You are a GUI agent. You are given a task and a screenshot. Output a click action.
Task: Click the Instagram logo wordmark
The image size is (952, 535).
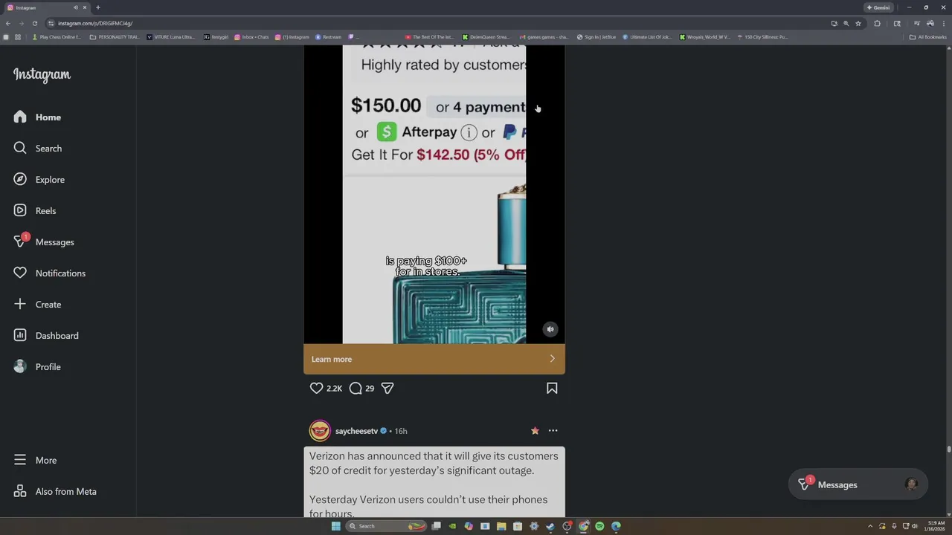42,74
